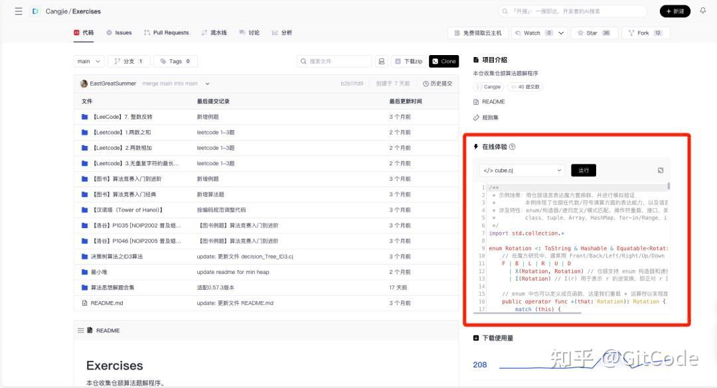Click the Cloud IDE icon next to search bar

381,61
